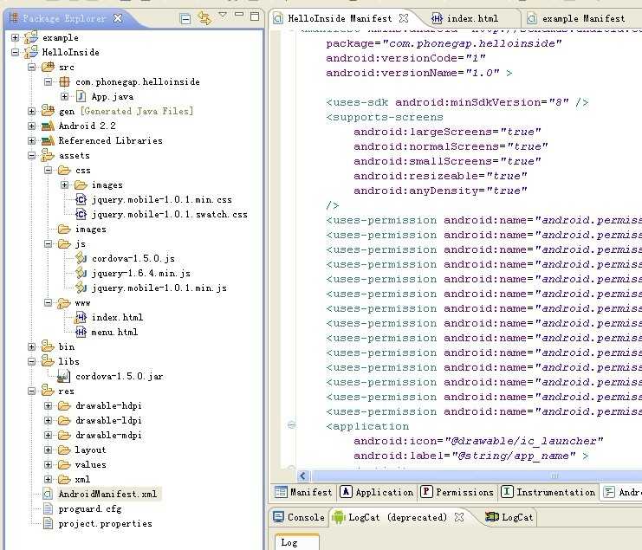Collapse the www folder
642x550 pixels.
pyautogui.click(x=48, y=303)
